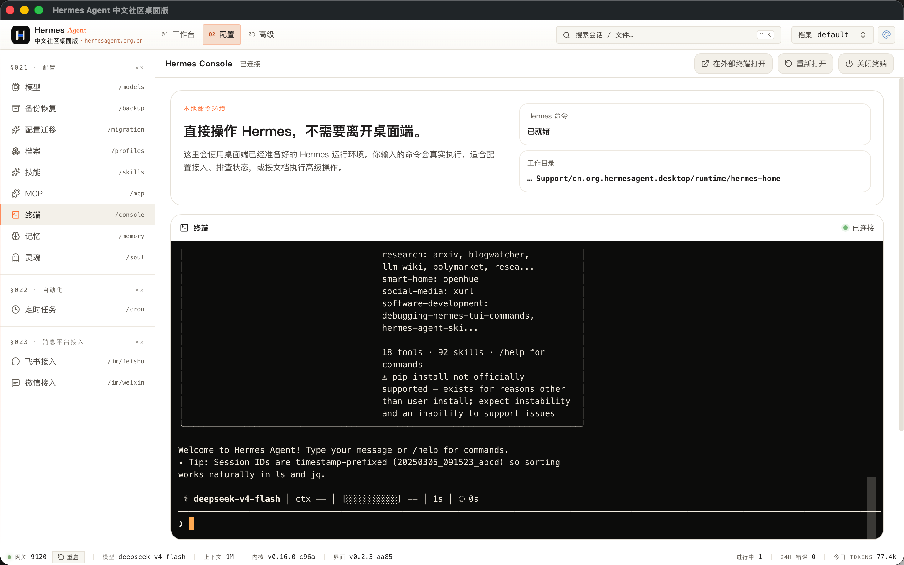Click the green gateway status dot
This screenshot has width=904, height=565.
9,557
